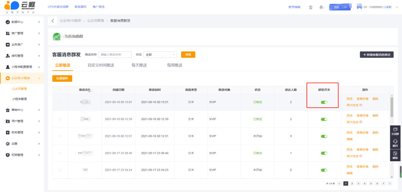402x192 pixels.
Task: Open 小程序管理 in the sidebar submenu
Action: pos(19,99)
